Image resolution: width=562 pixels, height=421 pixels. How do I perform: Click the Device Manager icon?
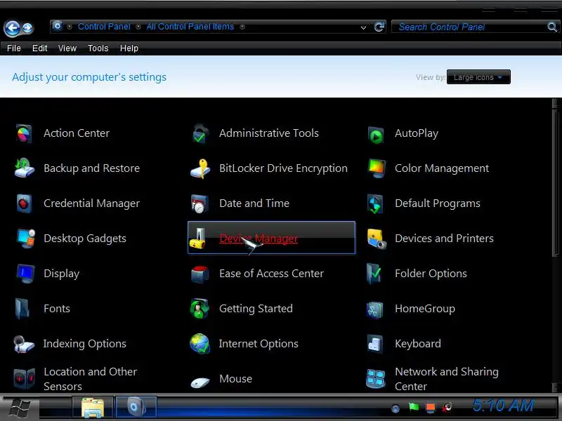click(197, 239)
